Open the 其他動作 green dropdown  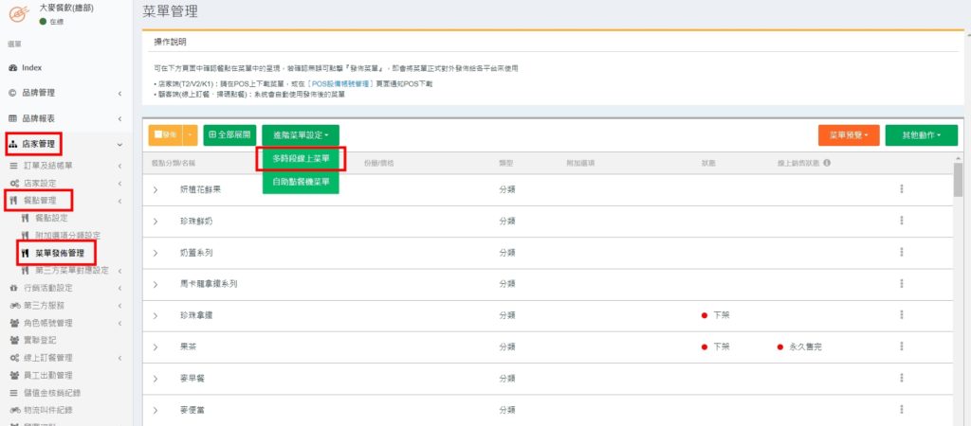point(921,135)
